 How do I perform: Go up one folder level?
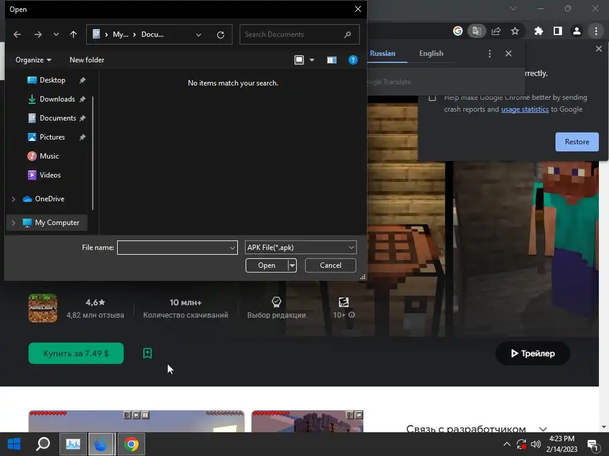tap(73, 34)
